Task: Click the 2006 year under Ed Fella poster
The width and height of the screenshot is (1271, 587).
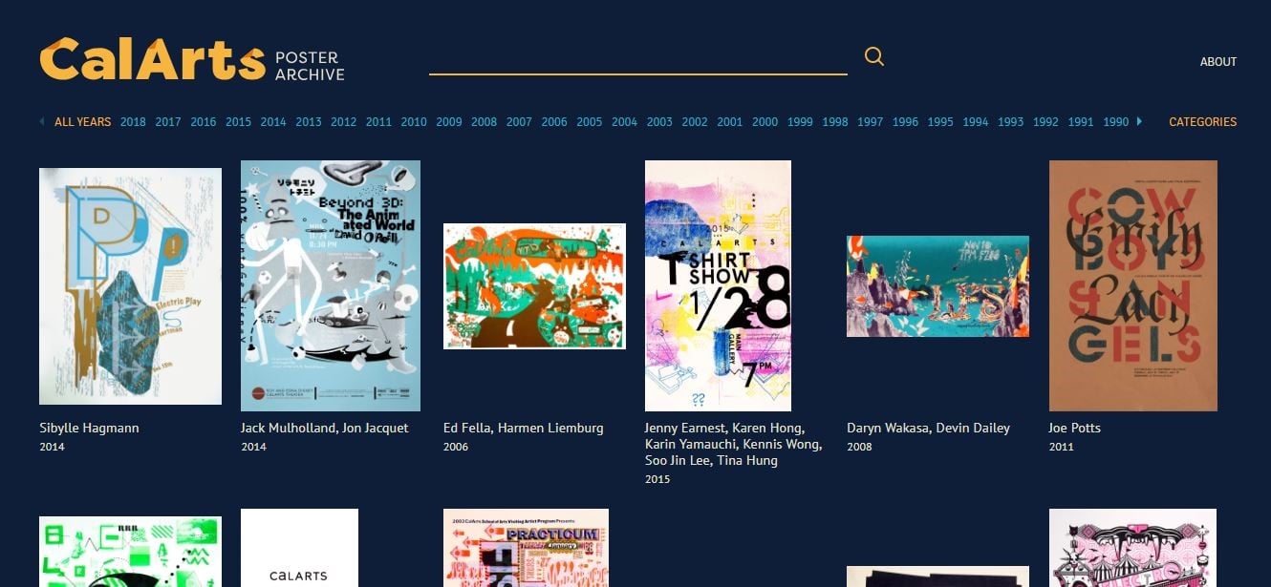Action: [456, 447]
